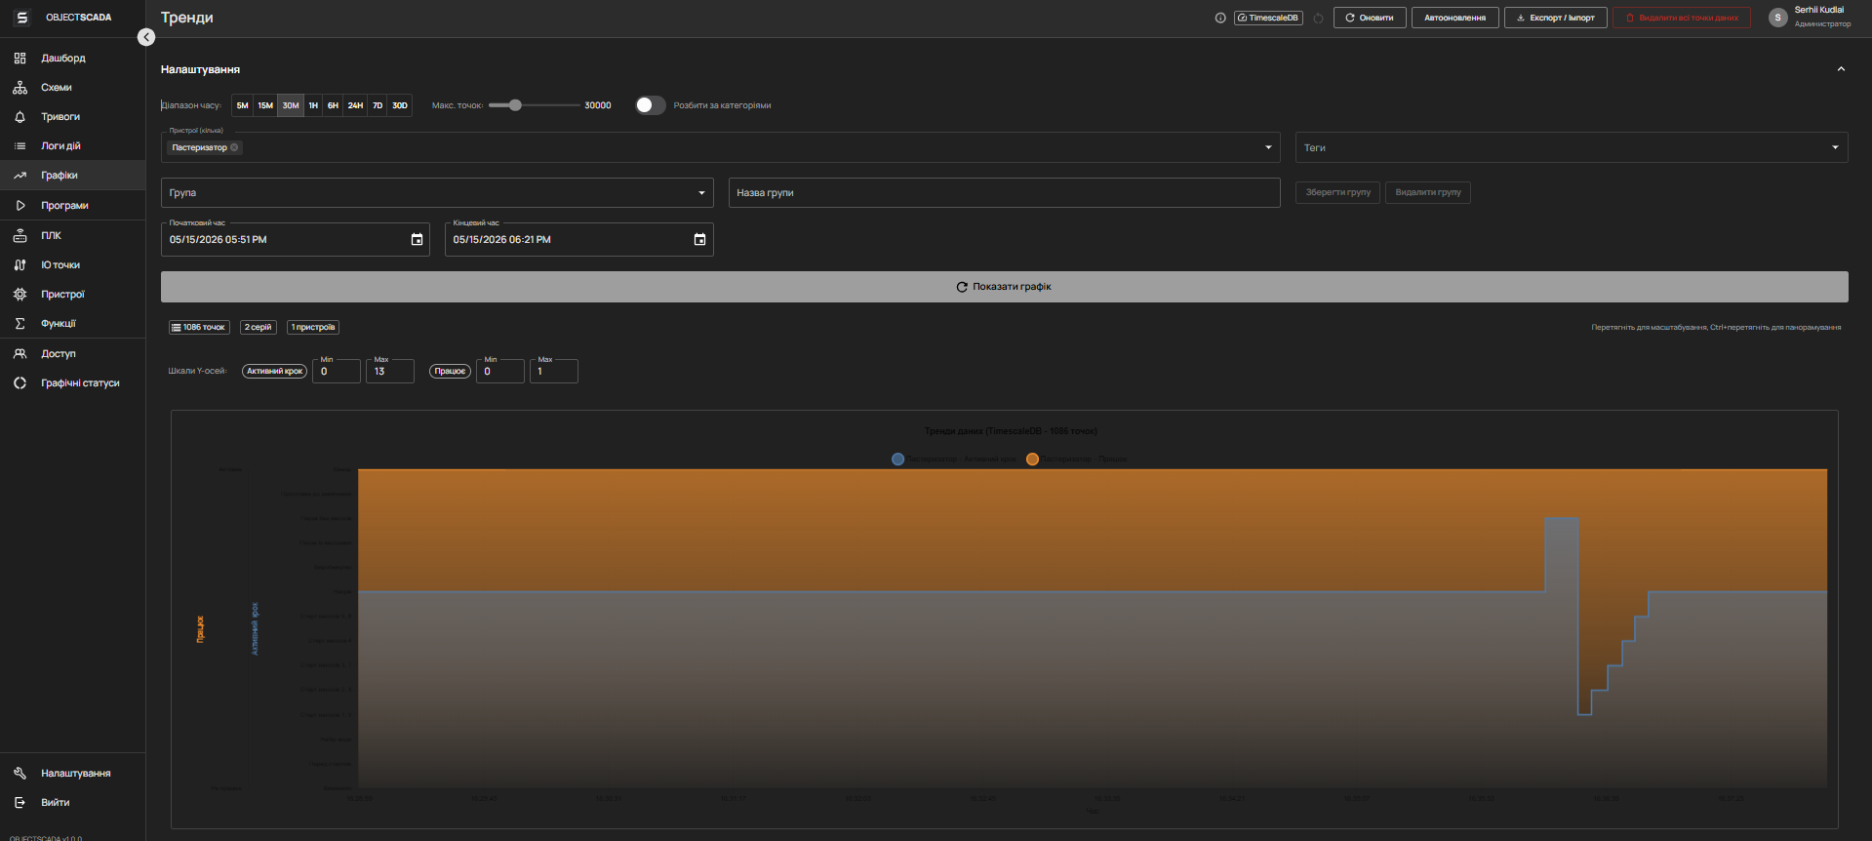Toggle orange Працює legend marker
The height and width of the screenshot is (841, 1872).
(x=1032, y=460)
